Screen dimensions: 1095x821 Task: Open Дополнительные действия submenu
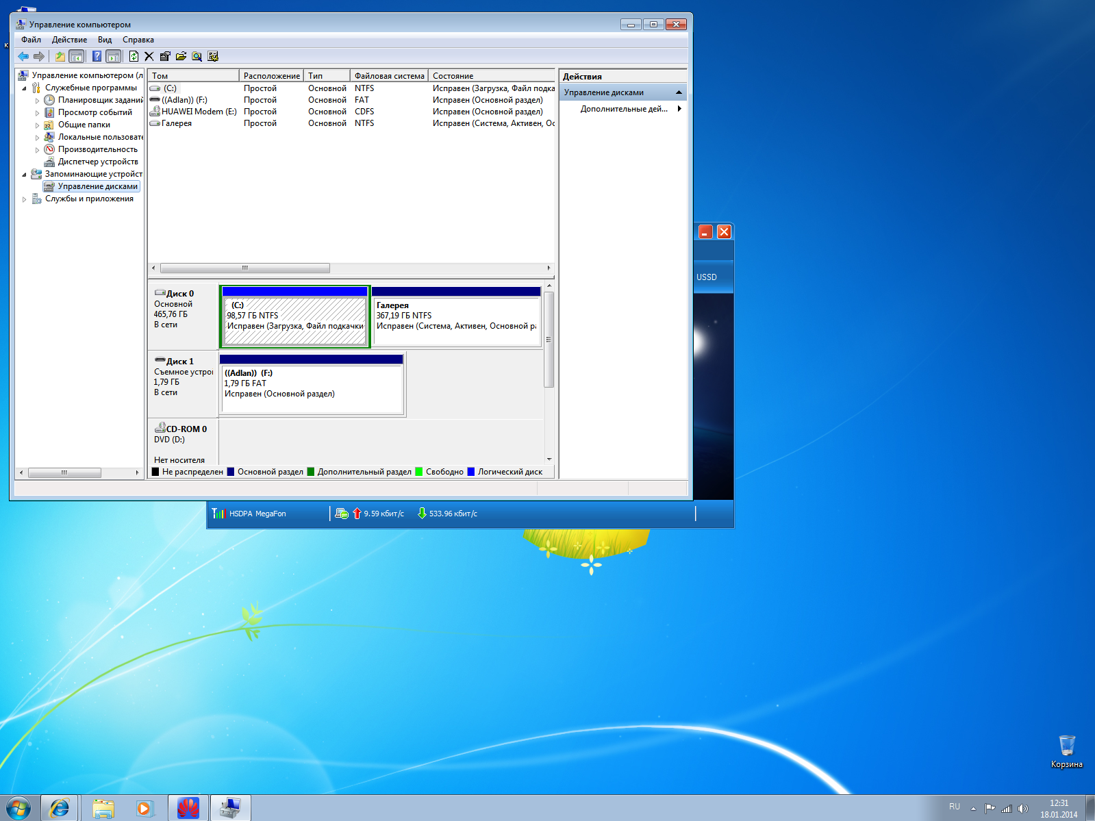coord(624,109)
